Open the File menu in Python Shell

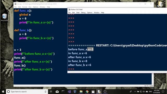coord(69,13)
